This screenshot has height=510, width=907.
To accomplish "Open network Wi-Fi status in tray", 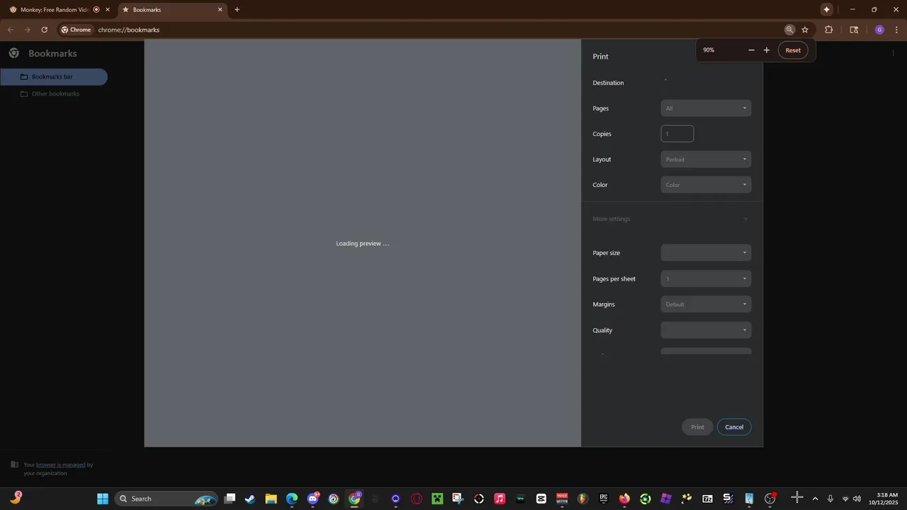I will point(845,499).
